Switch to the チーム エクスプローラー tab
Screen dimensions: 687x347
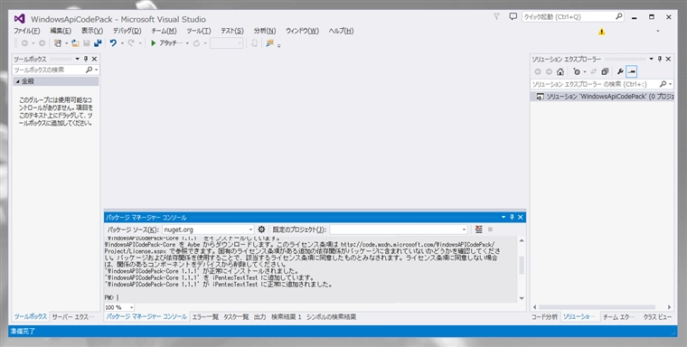point(618,317)
